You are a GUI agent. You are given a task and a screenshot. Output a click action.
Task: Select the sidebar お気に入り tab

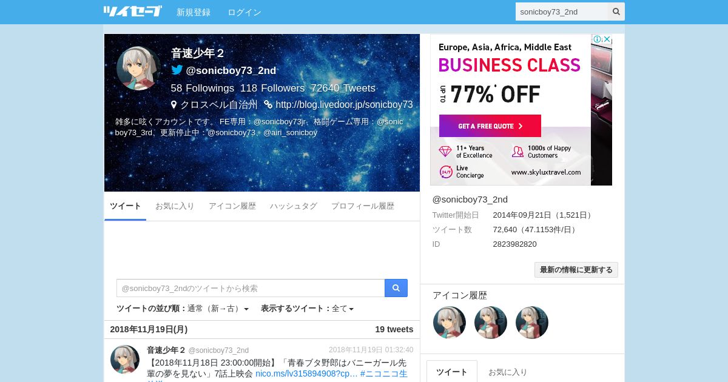point(508,372)
